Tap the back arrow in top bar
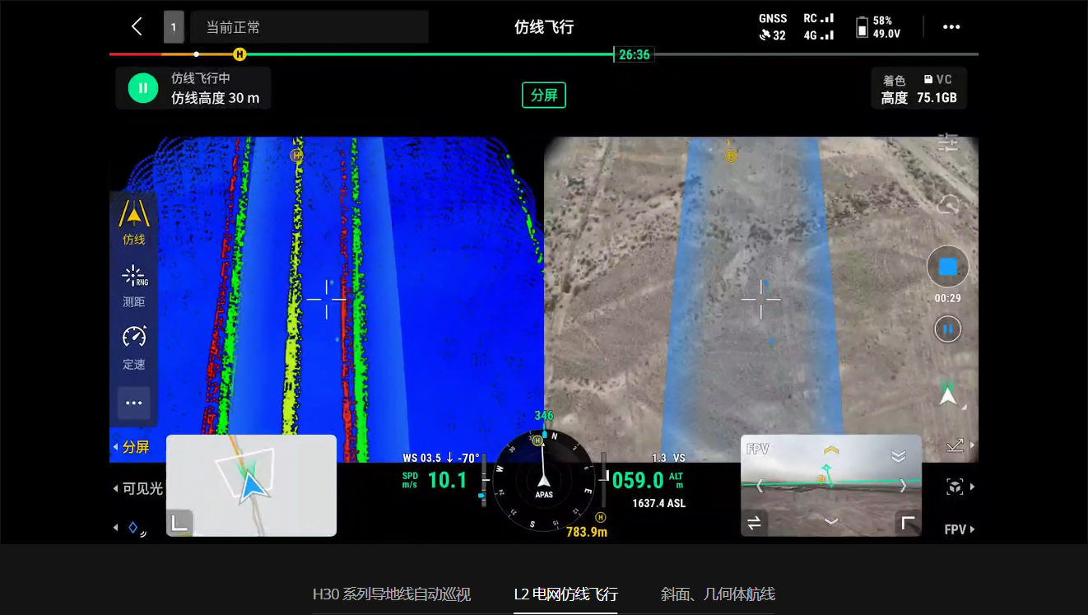Screen dimensions: 1088x615 pyautogui.click(x=137, y=26)
